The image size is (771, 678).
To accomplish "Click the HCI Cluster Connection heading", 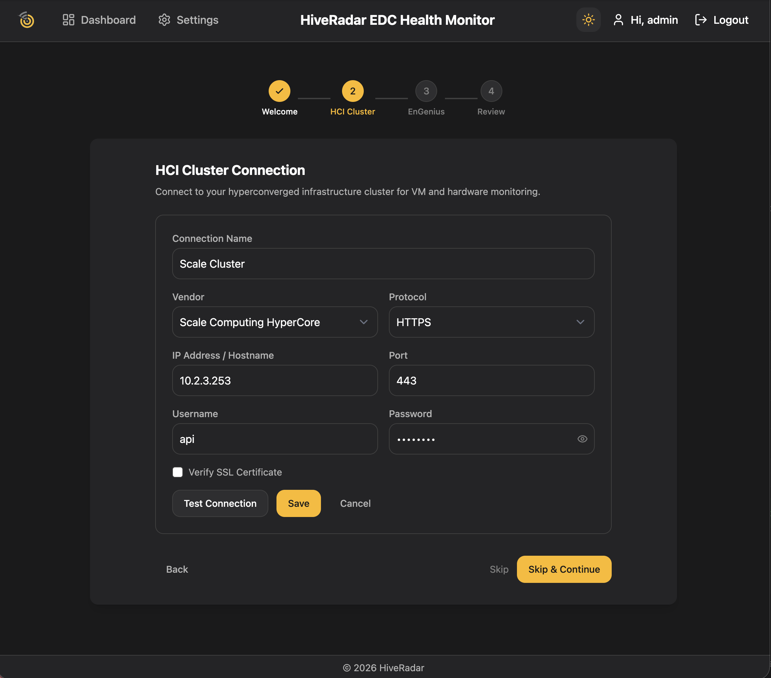I will coord(230,171).
